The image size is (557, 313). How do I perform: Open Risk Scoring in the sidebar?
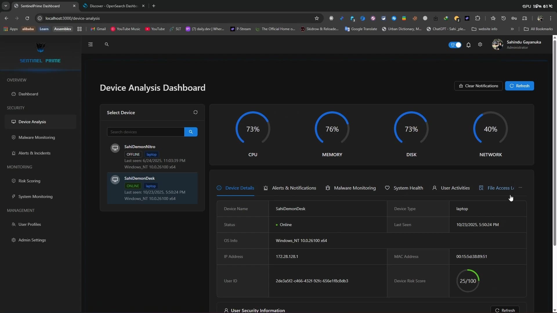click(x=29, y=181)
